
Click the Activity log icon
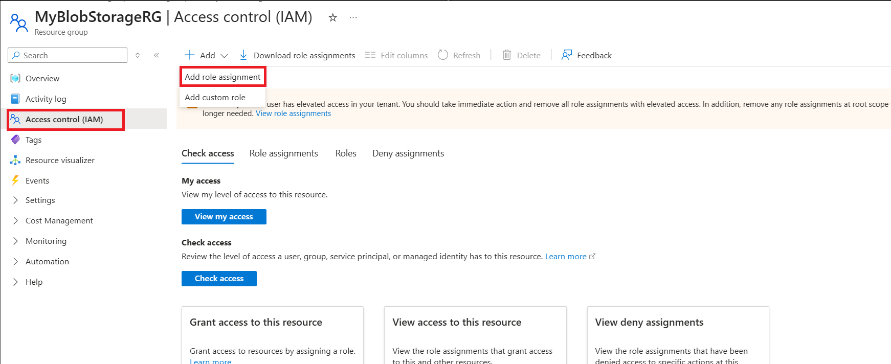coord(15,99)
